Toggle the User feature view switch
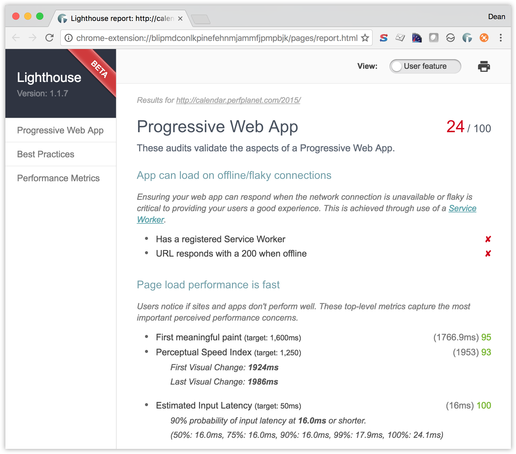Viewport: 516px width, 454px height. click(425, 66)
